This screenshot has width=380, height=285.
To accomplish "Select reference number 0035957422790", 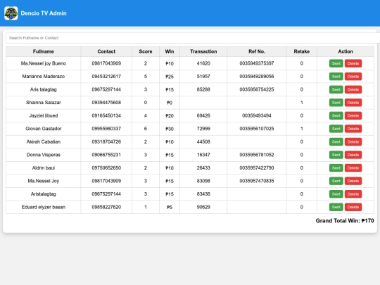I will pyautogui.click(x=257, y=168).
